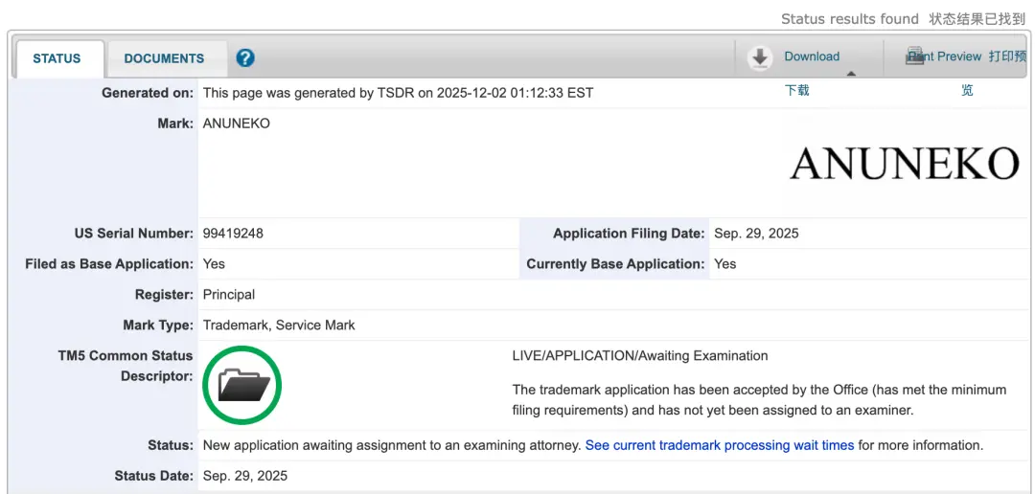Click the serial number 99419248

[x=233, y=234]
